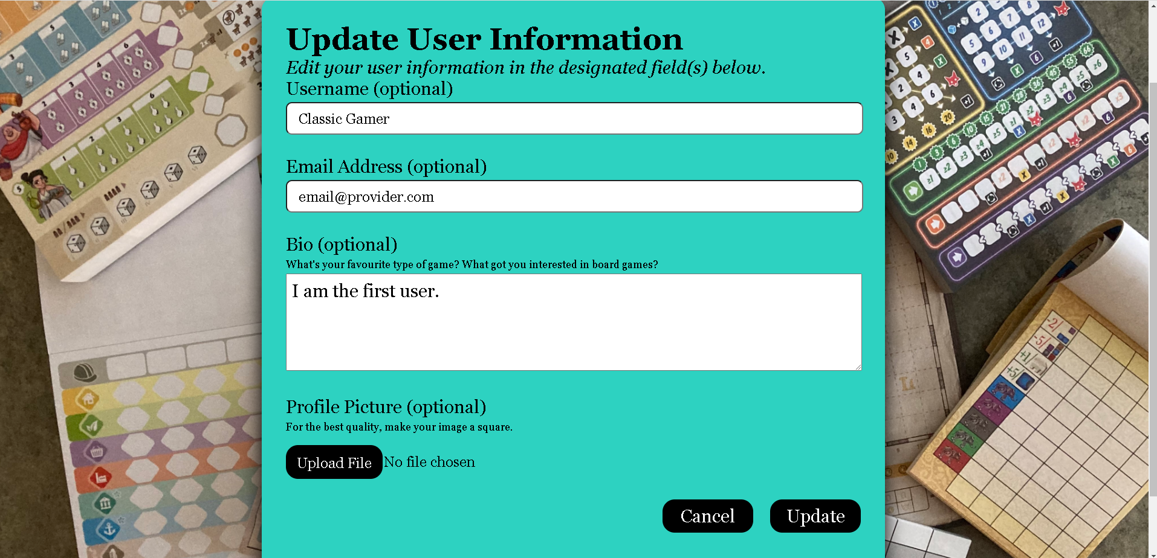This screenshot has height=558, width=1157.
Task: Click the "Profile Picture (optional)" label
Action: [386, 407]
